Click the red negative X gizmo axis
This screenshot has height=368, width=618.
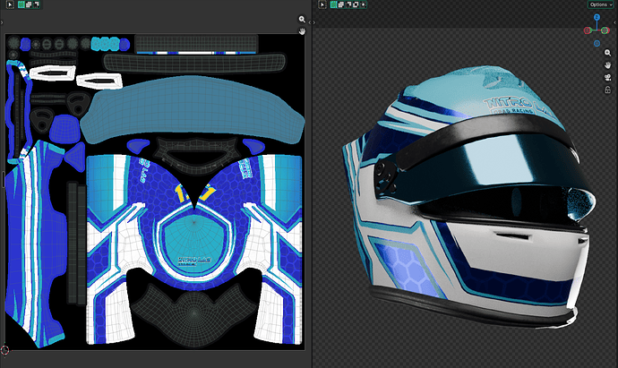point(588,30)
